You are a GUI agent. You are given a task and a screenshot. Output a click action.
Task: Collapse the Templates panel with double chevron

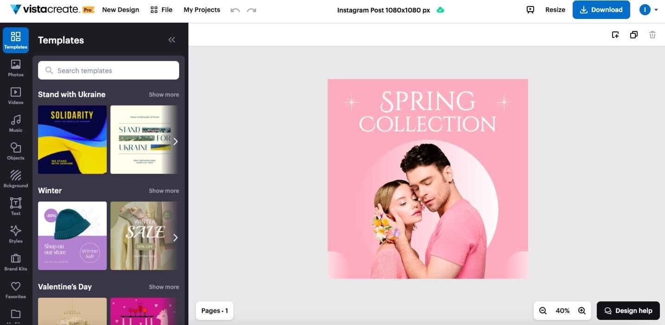[x=172, y=40]
